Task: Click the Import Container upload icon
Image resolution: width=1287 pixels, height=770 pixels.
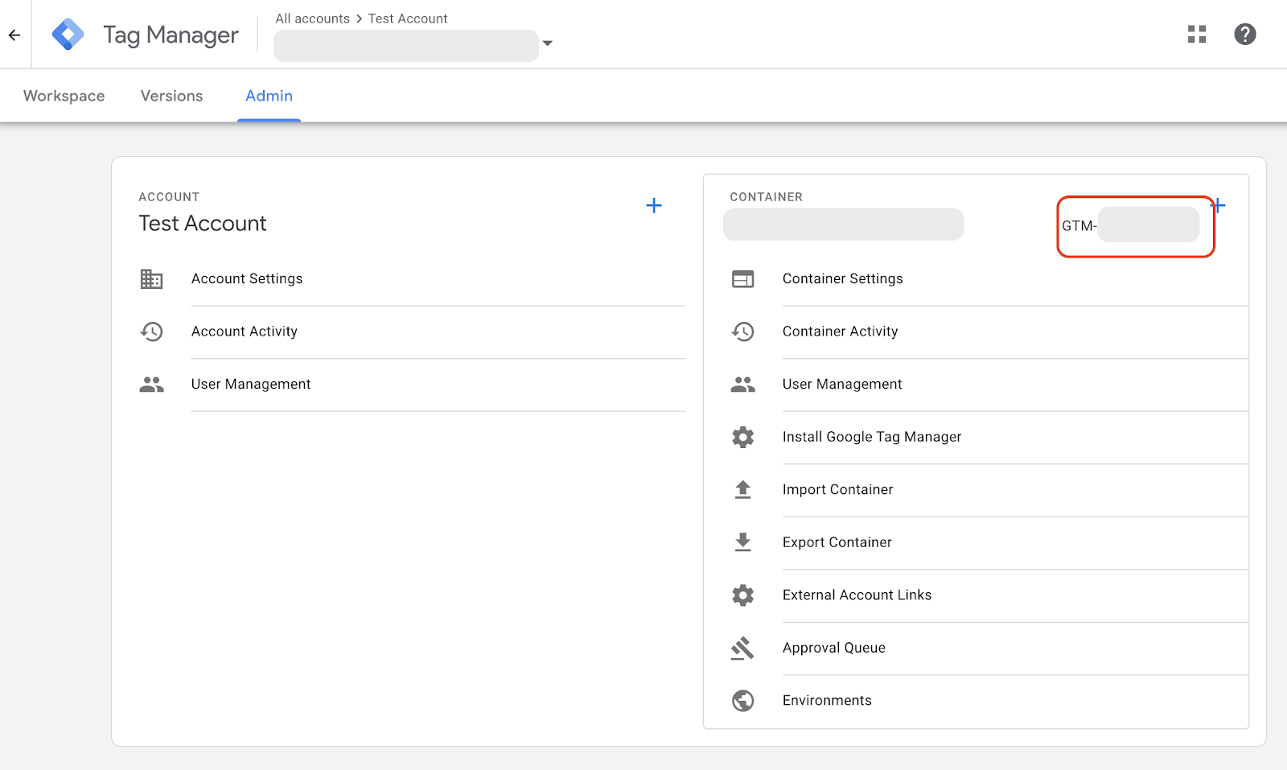Action: [742, 489]
